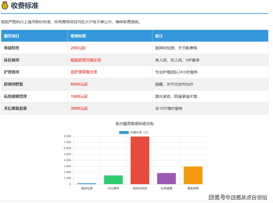Click the 备注 table column header
Image resolution: width=273 pixels, height=203 pixels.
click(159, 36)
